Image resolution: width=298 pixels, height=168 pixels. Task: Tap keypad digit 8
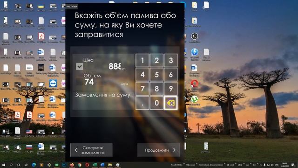[156, 89]
